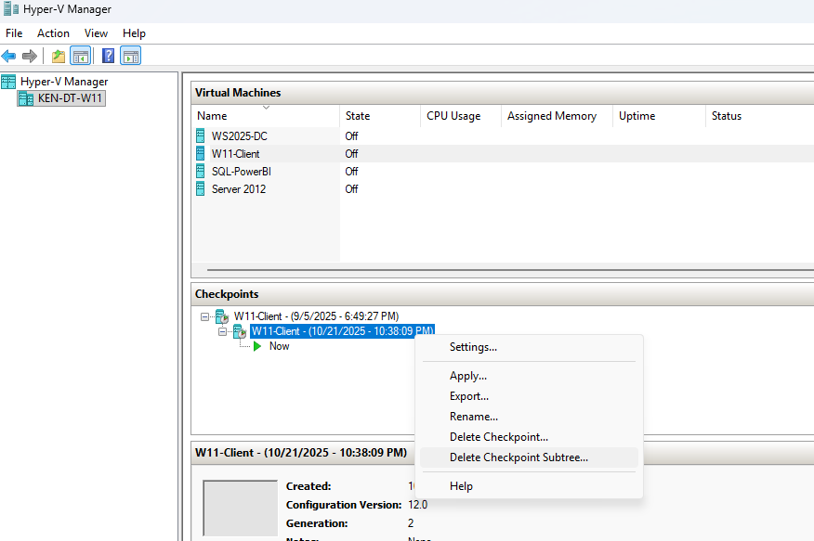Click the Checkpoints panel heading
This screenshot has height=541, width=814.
tap(227, 294)
